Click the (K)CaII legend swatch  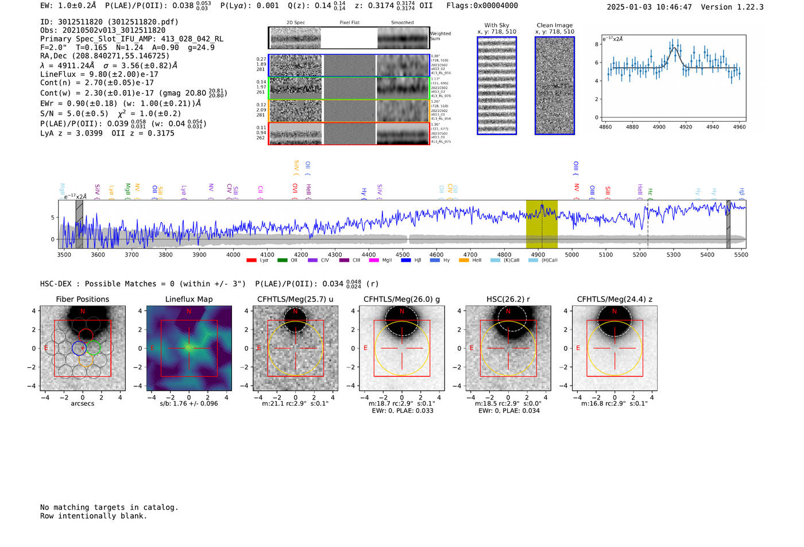495,261
